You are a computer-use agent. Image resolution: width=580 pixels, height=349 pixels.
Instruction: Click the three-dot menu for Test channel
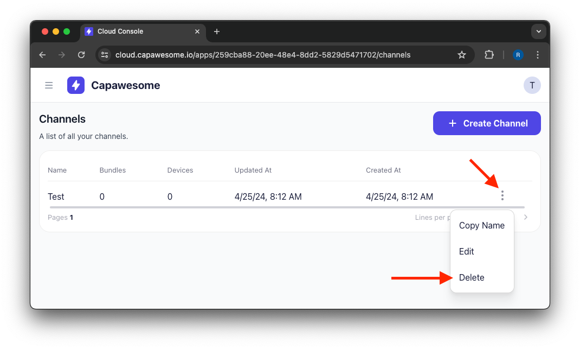tap(502, 196)
